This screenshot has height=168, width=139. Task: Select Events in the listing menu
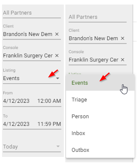100,83
